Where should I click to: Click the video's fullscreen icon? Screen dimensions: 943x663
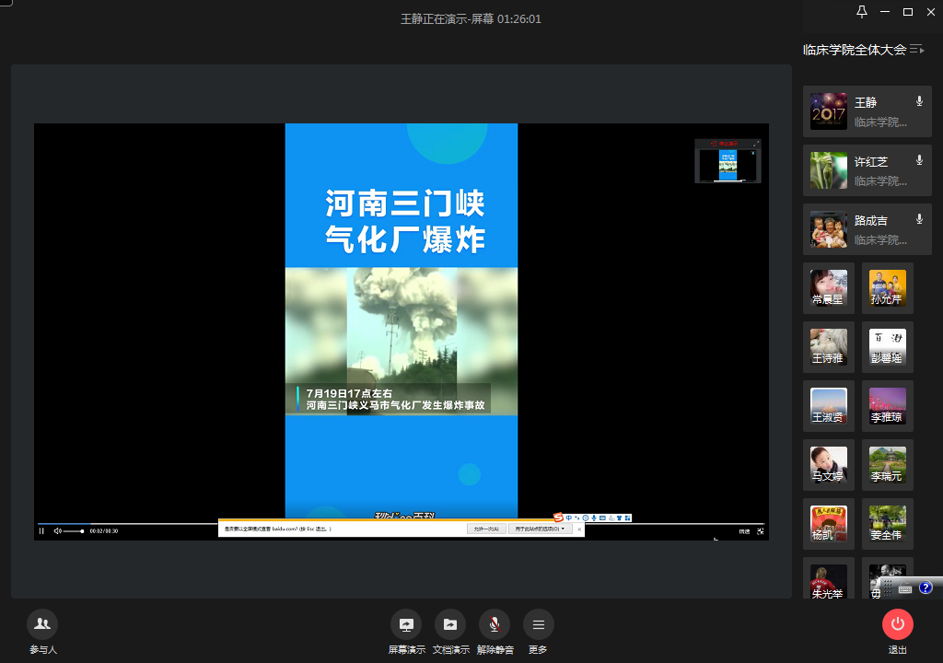tap(761, 531)
